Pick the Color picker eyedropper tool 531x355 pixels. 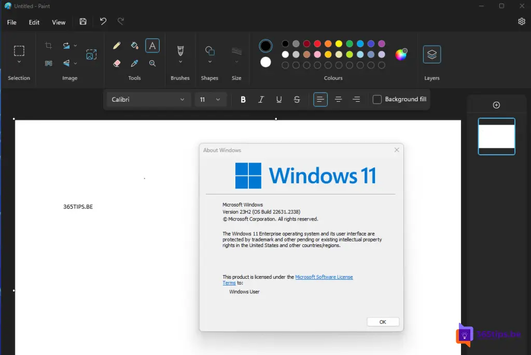tap(134, 63)
